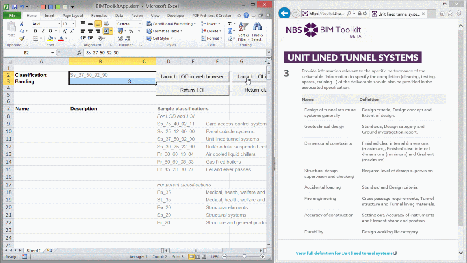The image size is (467, 263).
Task: Open the Font name dropdown
Action: tap(59, 24)
